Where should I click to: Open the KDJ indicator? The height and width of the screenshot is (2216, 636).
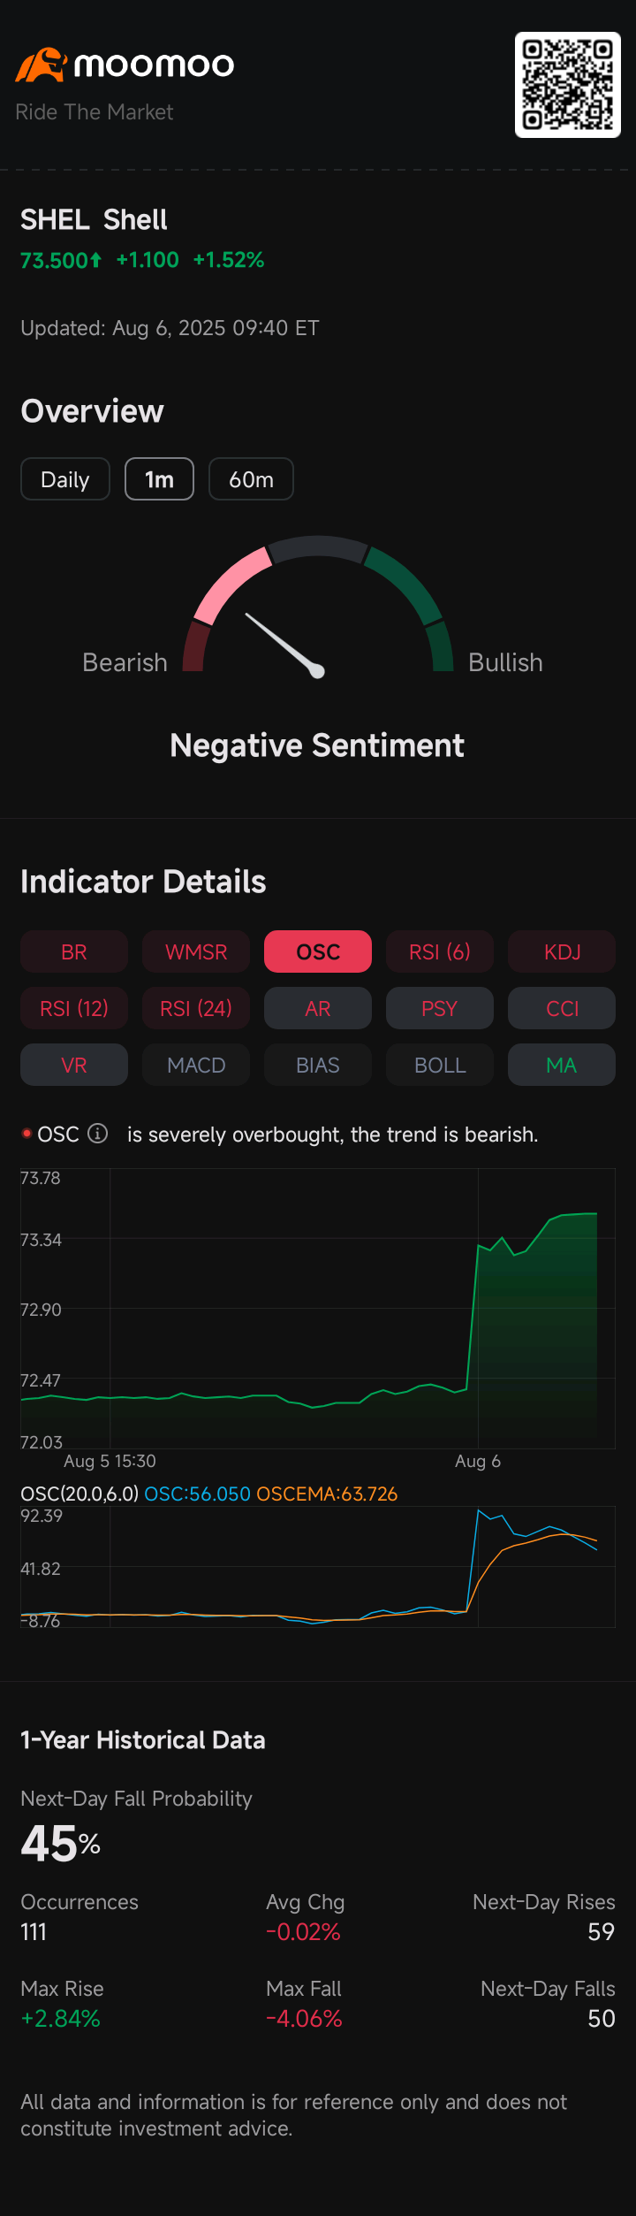[562, 951]
